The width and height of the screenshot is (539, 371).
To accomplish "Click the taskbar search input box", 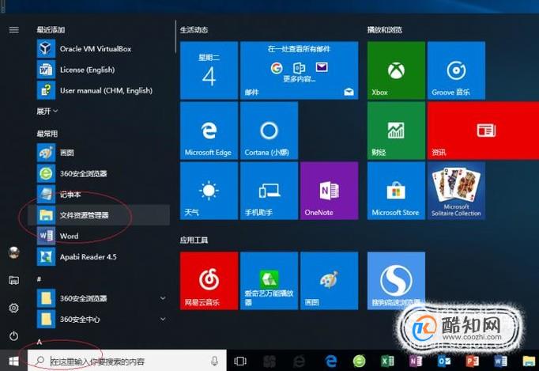I will 127,361.
